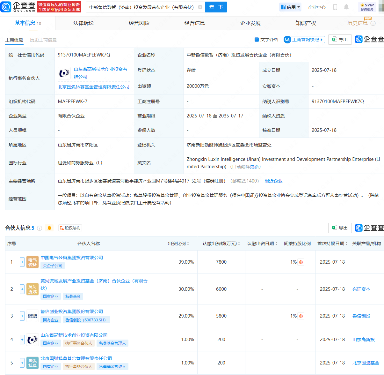Screen dimensions: 384x375
Task: Click 黄河流域 logo in row 2
Action: (33, 289)
